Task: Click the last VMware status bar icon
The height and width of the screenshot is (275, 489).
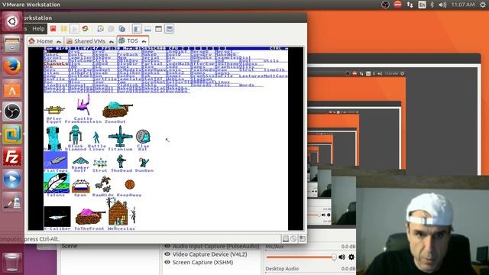Action: coord(302,239)
